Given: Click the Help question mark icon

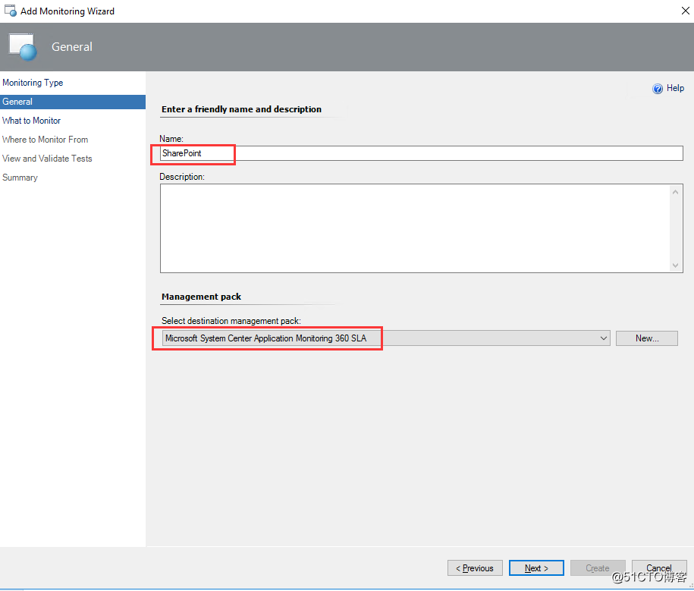Looking at the screenshot, I should pyautogui.click(x=658, y=89).
